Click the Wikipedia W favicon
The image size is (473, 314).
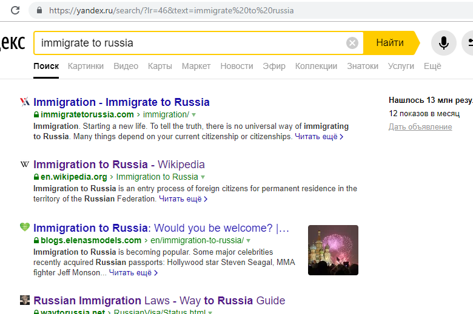(25, 164)
